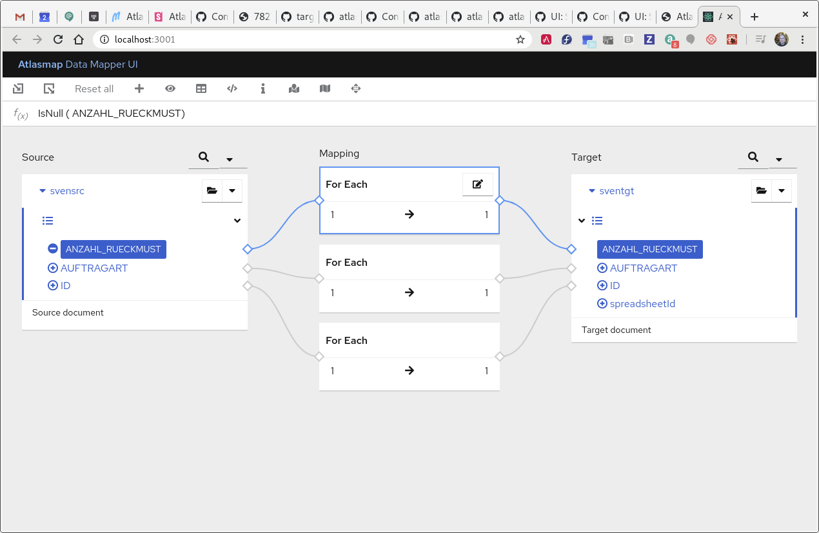View serialized mappings via the code icon
This screenshot has height=533, width=819.
(x=232, y=88)
